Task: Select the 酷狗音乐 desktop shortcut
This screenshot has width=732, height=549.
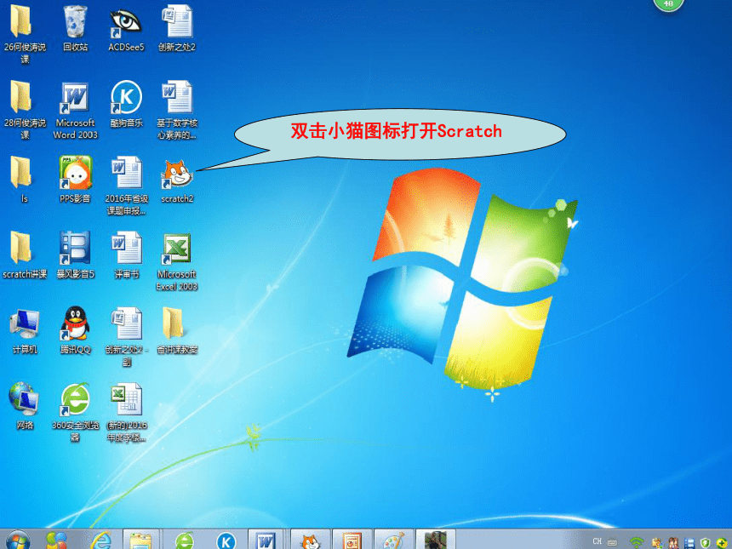Action: [126, 97]
